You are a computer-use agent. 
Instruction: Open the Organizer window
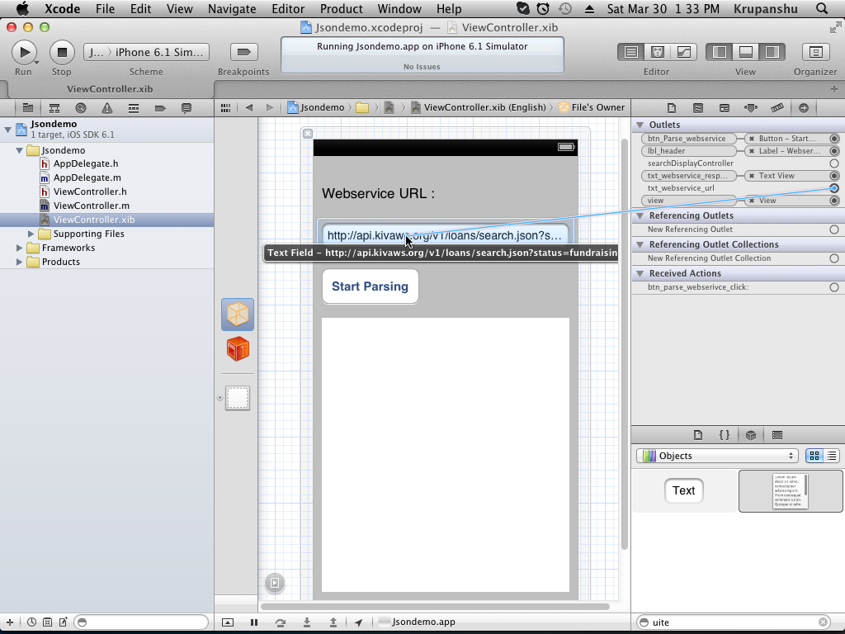[814, 52]
